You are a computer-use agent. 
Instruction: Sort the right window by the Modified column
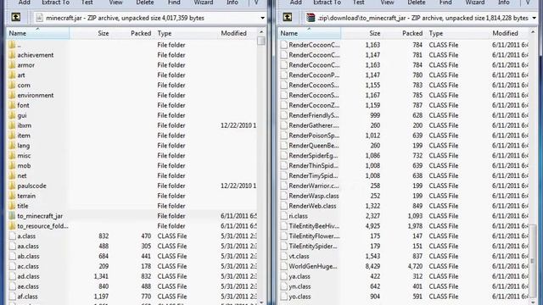click(509, 33)
